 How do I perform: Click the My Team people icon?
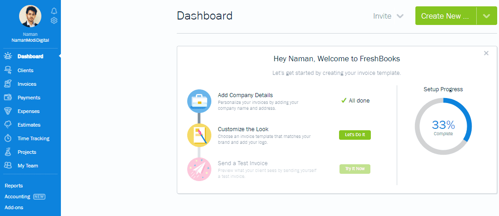click(x=8, y=166)
